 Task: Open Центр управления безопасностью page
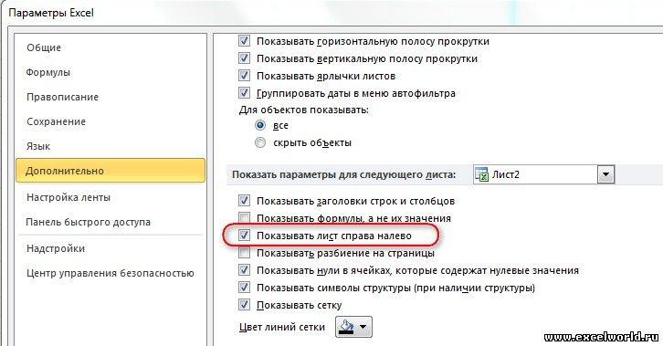pos(110,273)
